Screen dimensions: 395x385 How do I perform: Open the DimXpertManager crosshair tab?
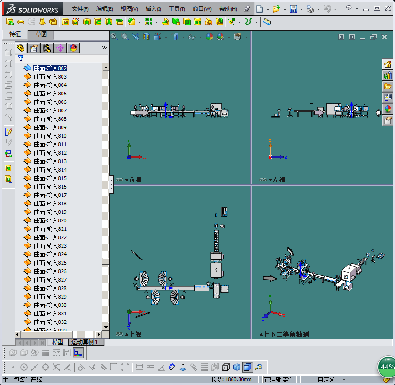(x=60, y=48)
